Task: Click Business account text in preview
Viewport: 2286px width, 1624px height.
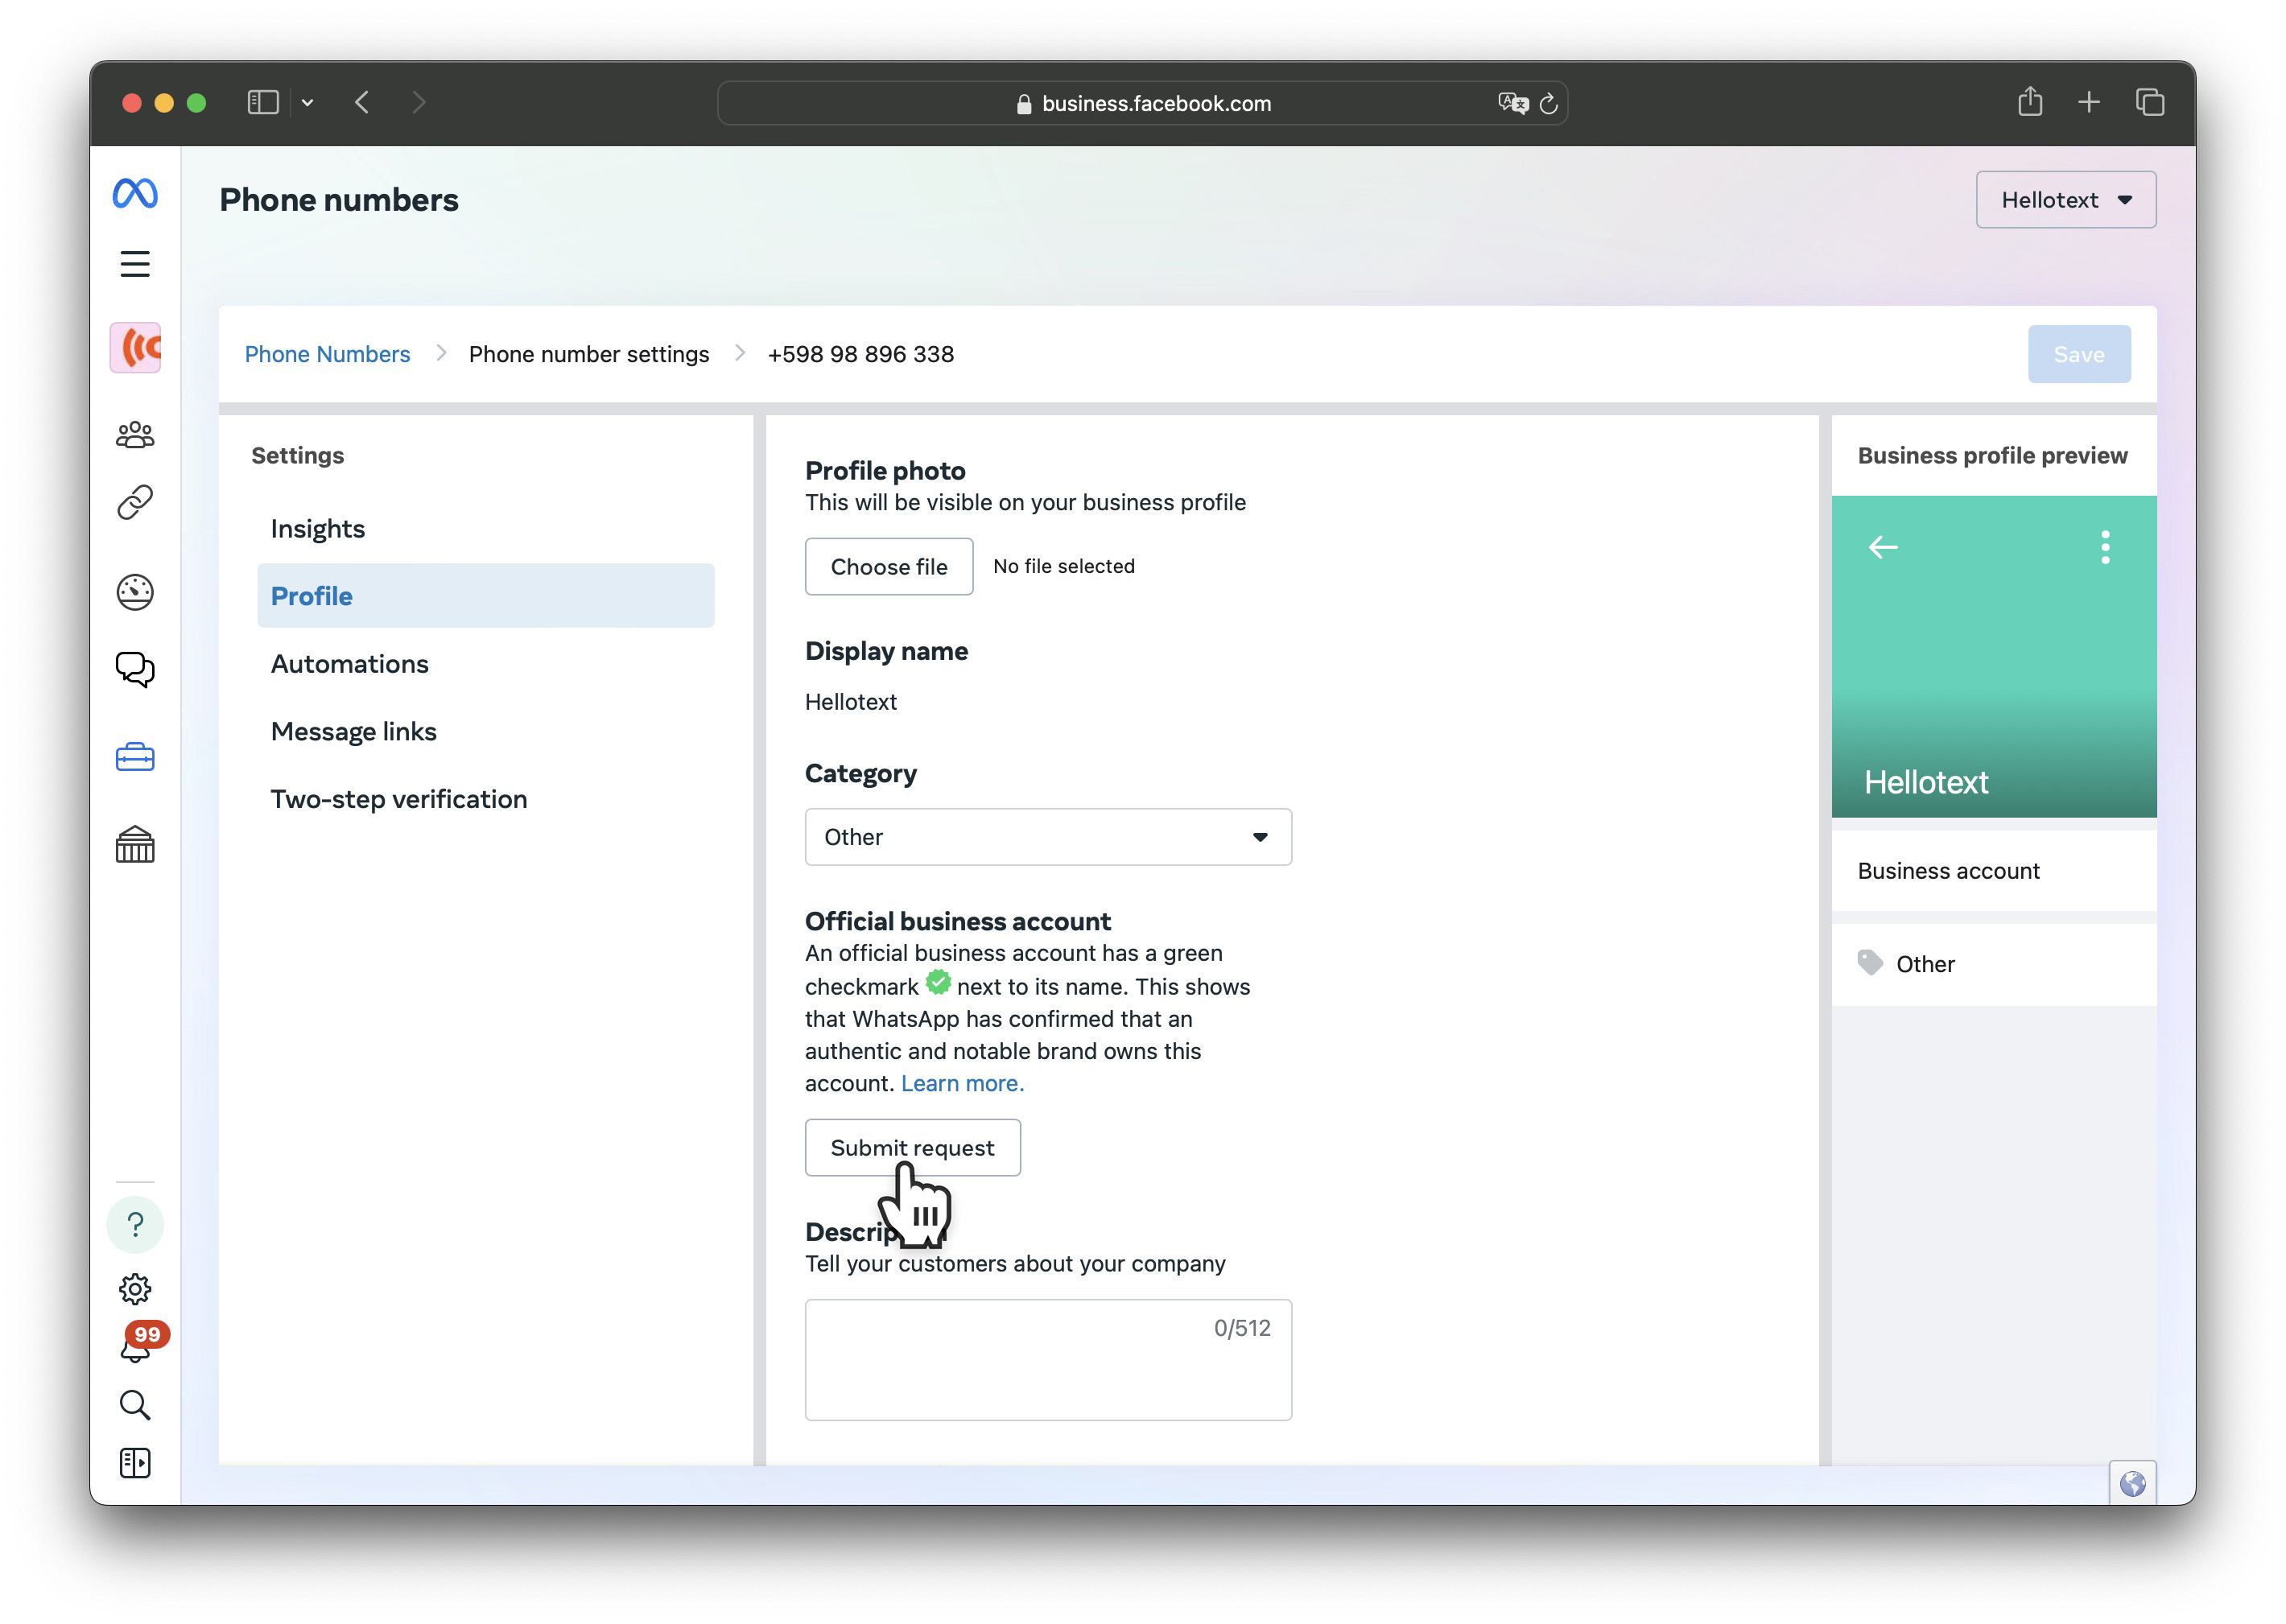Action: [x=1948, y=871]
